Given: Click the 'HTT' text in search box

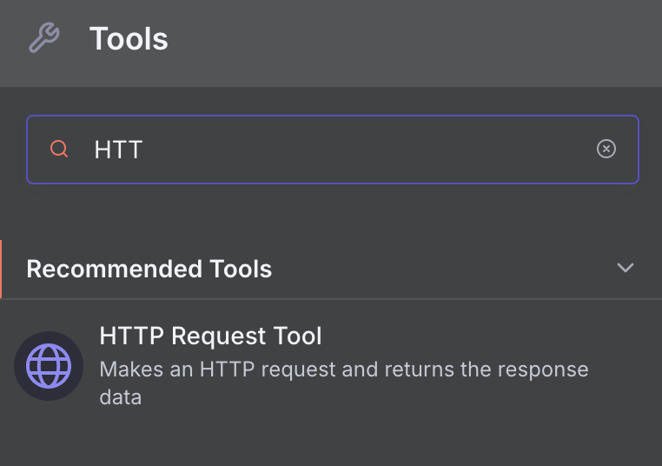Looking at the screenshot, I should click(118, 150).
